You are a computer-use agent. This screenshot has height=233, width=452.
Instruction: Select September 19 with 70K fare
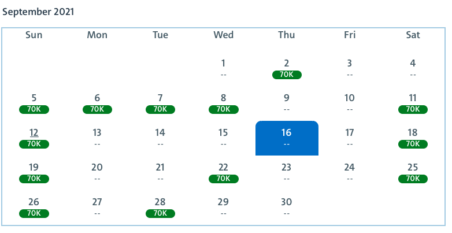pos(34,172)
